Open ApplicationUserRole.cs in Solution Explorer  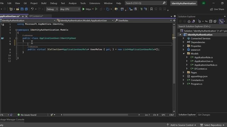point(206,65)
